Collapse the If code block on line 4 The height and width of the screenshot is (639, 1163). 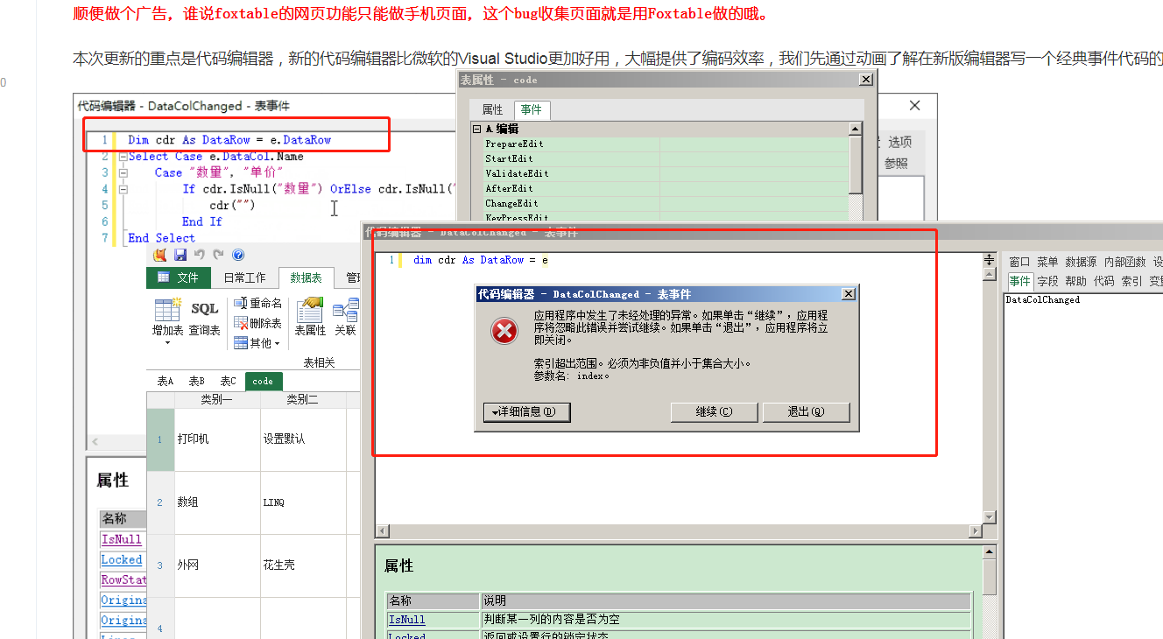coord(123,189)
